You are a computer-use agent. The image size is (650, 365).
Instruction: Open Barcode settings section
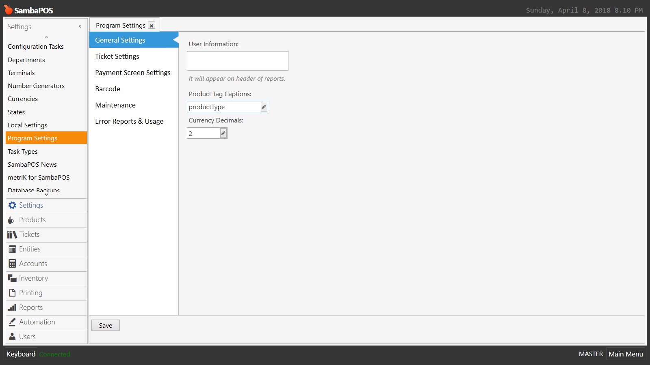point(134,89)
